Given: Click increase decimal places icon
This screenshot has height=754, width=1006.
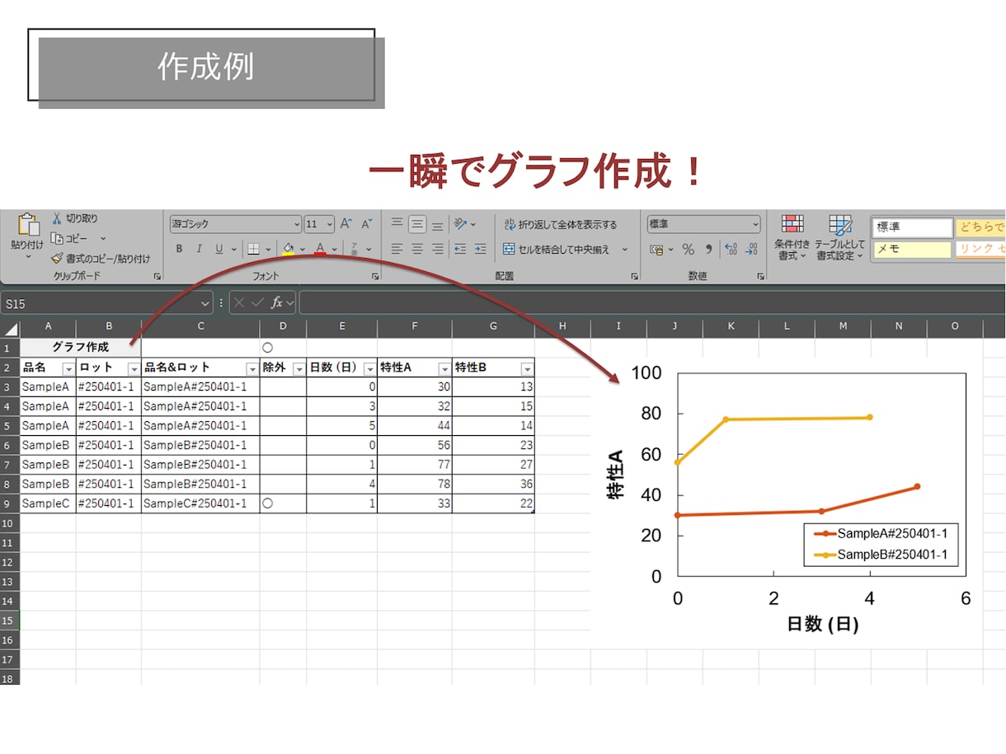Looking at the screenshot, I should point(731,249).
